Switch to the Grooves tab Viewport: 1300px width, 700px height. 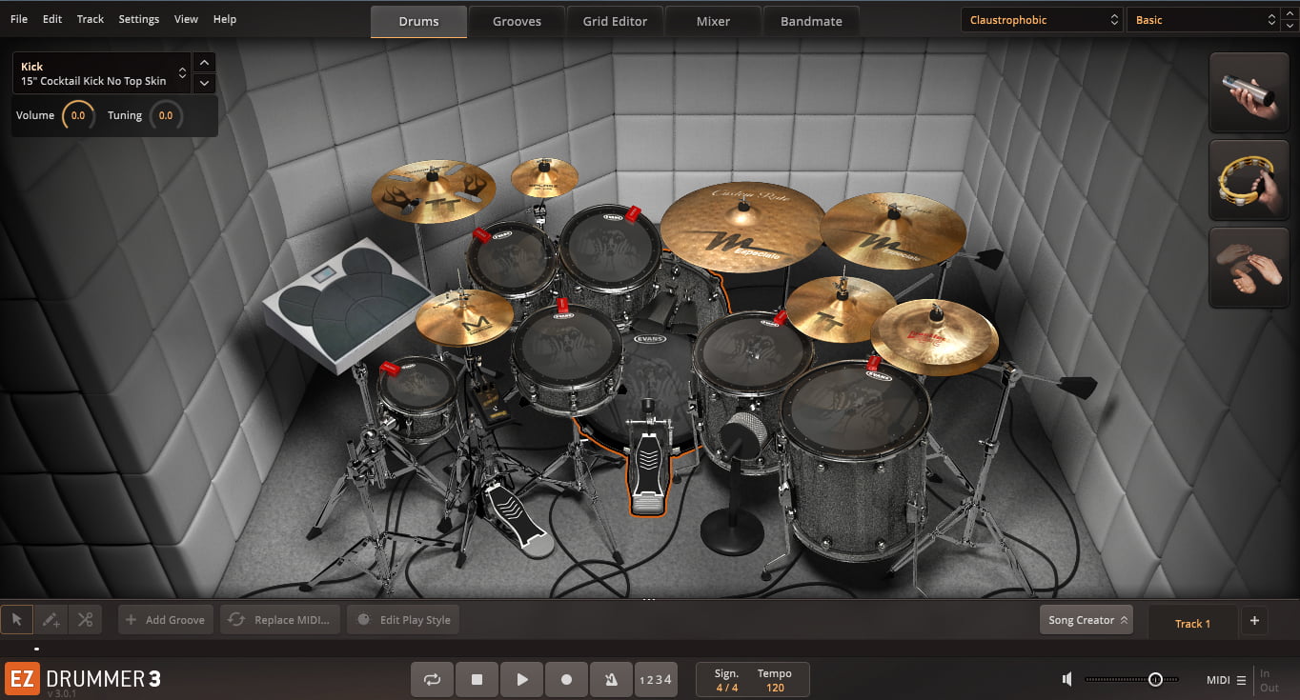pos(517,21)
